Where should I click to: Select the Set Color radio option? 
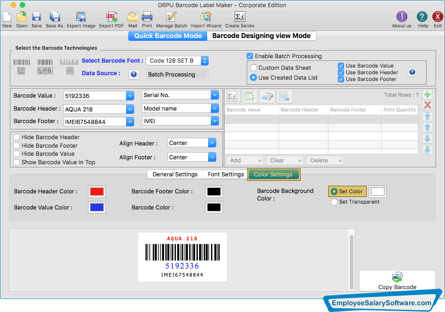(334, 192)
